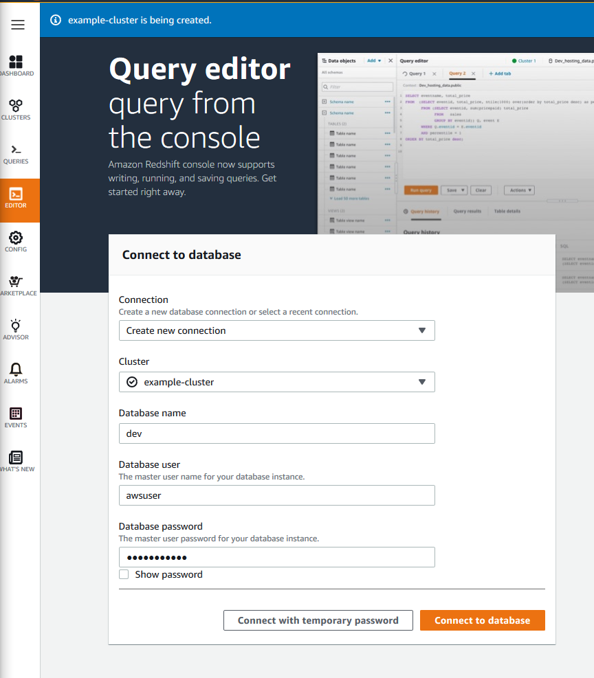
Task: Expand the Connection dropdown
Action: (x=277, y=330)
